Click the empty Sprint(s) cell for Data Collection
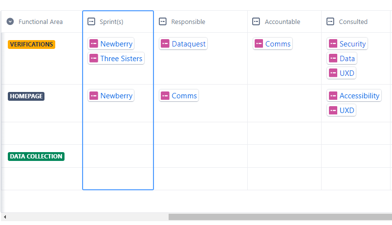 [x=118, y=156]
